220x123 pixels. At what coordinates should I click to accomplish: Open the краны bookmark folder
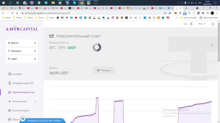50,17
